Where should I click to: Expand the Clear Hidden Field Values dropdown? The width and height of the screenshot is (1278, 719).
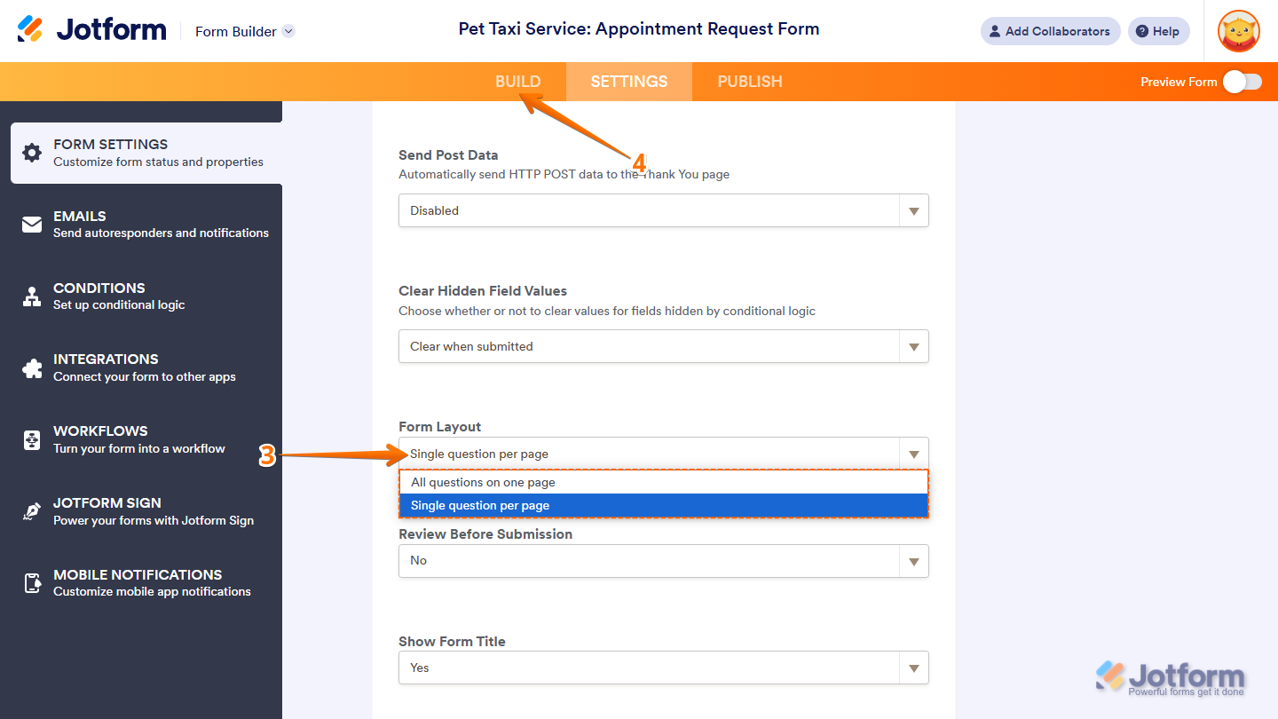[x=663, y=346]
